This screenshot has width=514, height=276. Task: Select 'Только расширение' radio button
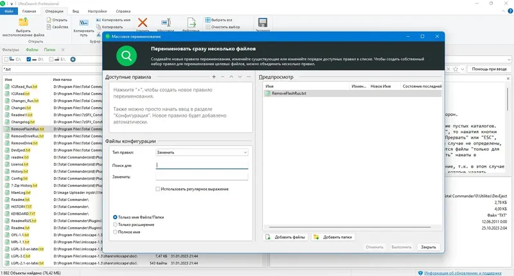point(115,225)
